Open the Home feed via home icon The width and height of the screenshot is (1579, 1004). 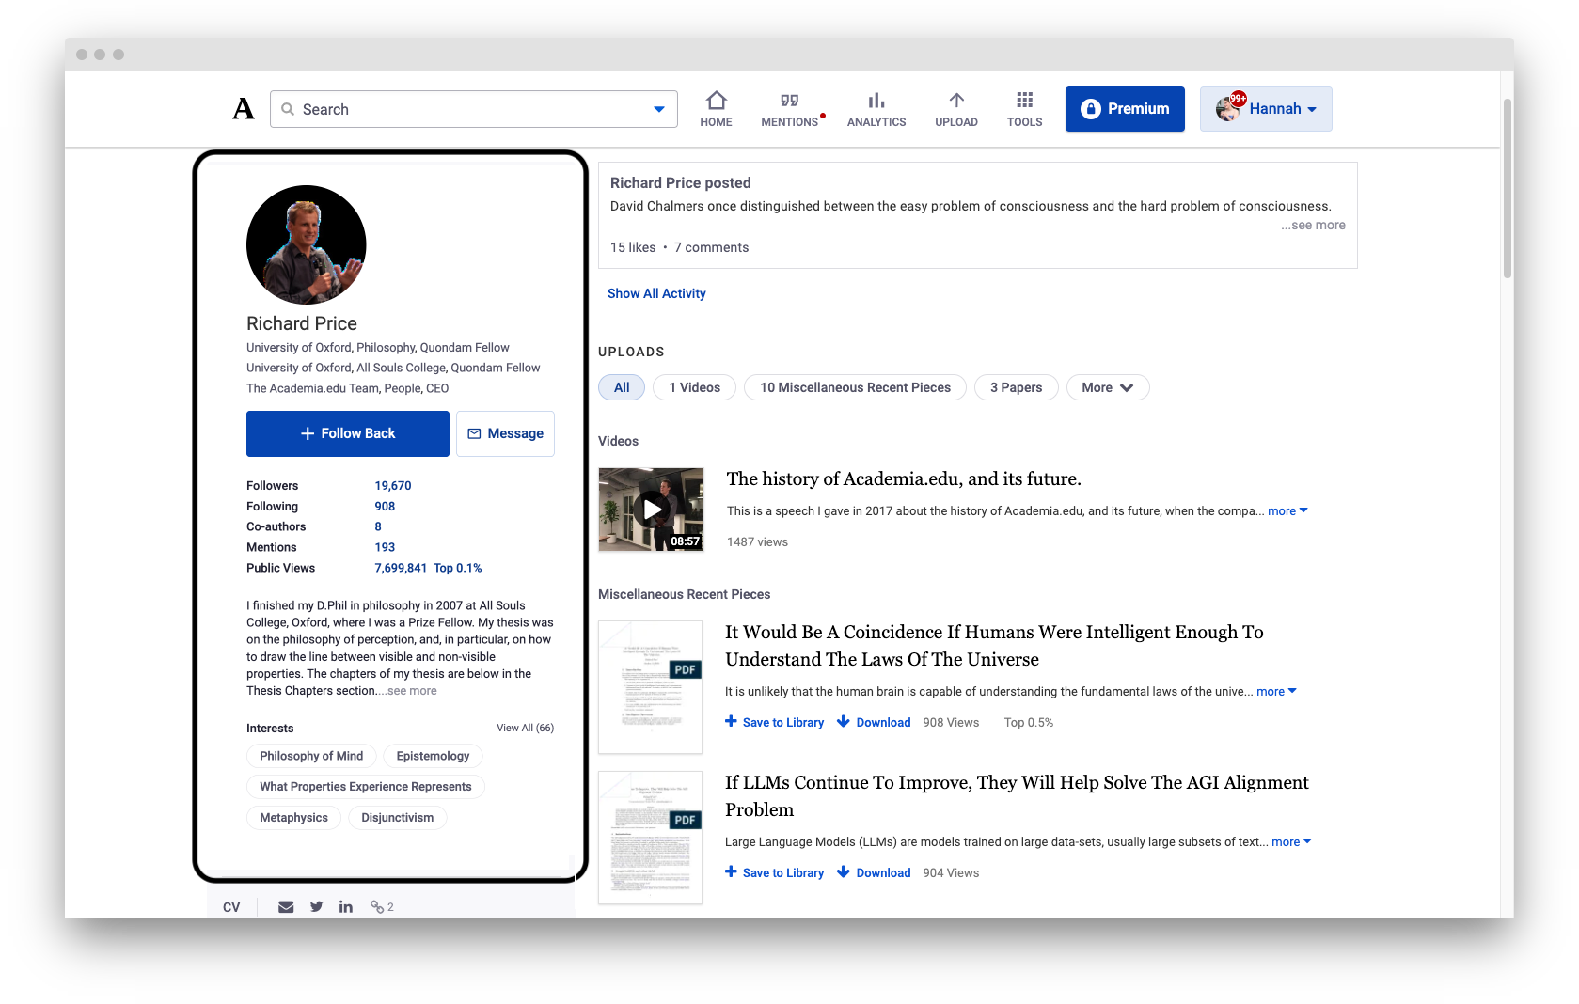point(716,108)
